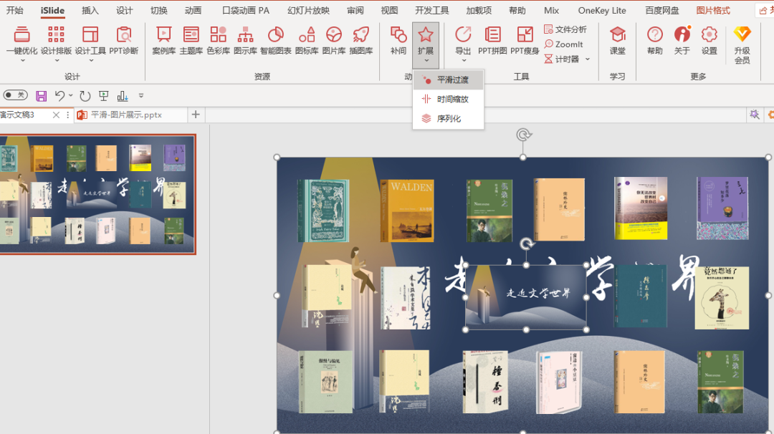Viewport: 774px width, 434px height.
Task: Open the 关于 about dialog
Action: (x=682, y=40)
